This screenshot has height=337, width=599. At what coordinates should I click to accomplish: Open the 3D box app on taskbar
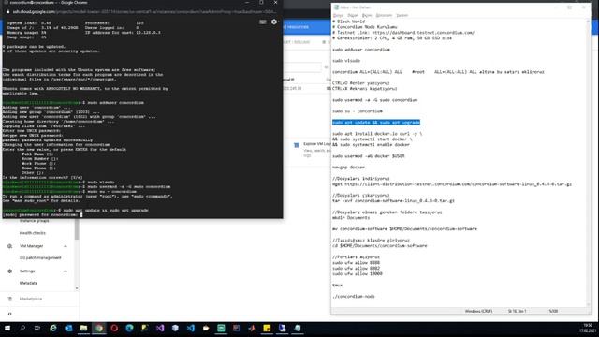tap(175, 329)
